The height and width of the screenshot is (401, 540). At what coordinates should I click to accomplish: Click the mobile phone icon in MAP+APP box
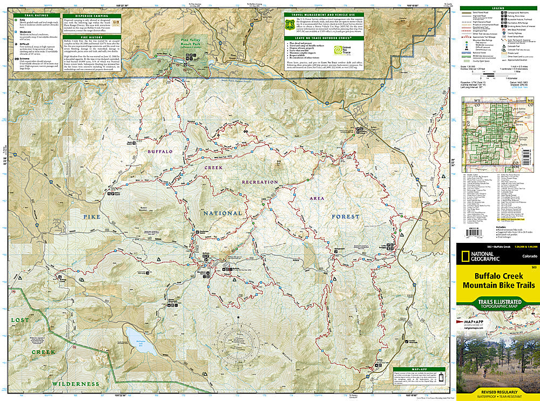click(441, 378)
